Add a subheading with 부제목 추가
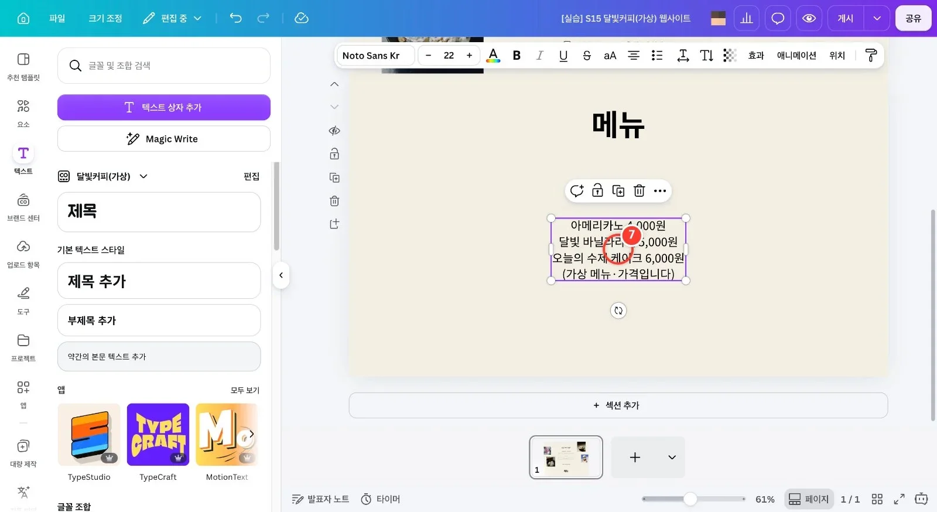 159,320
